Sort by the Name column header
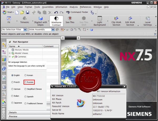This screenshot has width=158, height=121. tap(25, 46)
